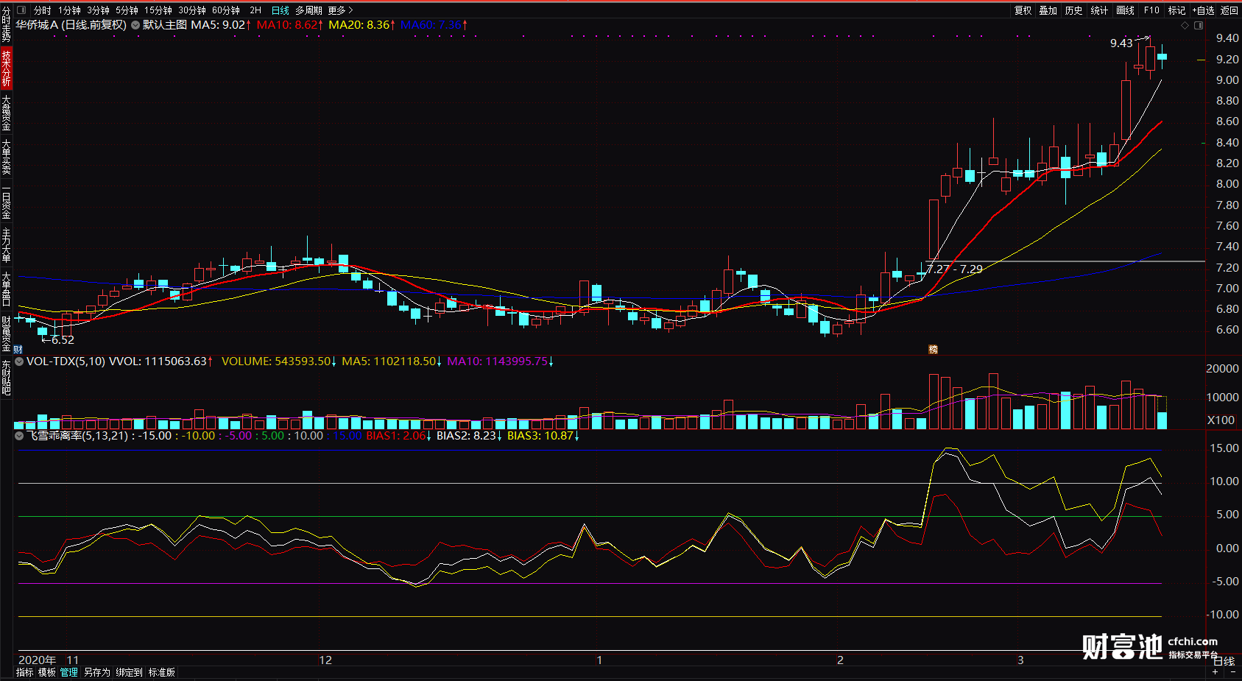Open the 更多 periods menu
This screenshot has width=1242, height=681.
click(x=340, y=10)
